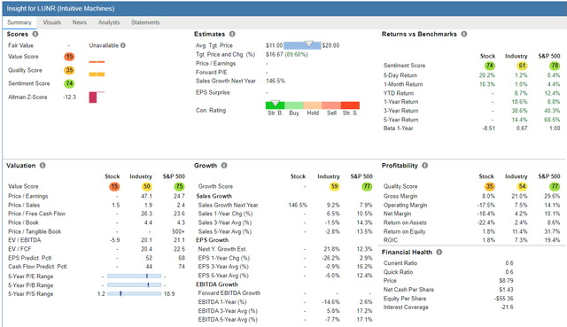The width and height of the screenshot is (567, 327).
Task: Click the Financial Health info icon
Action: click(x=439, y=253)
